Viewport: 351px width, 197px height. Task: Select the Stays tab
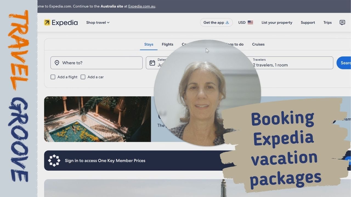coord(149,44)
